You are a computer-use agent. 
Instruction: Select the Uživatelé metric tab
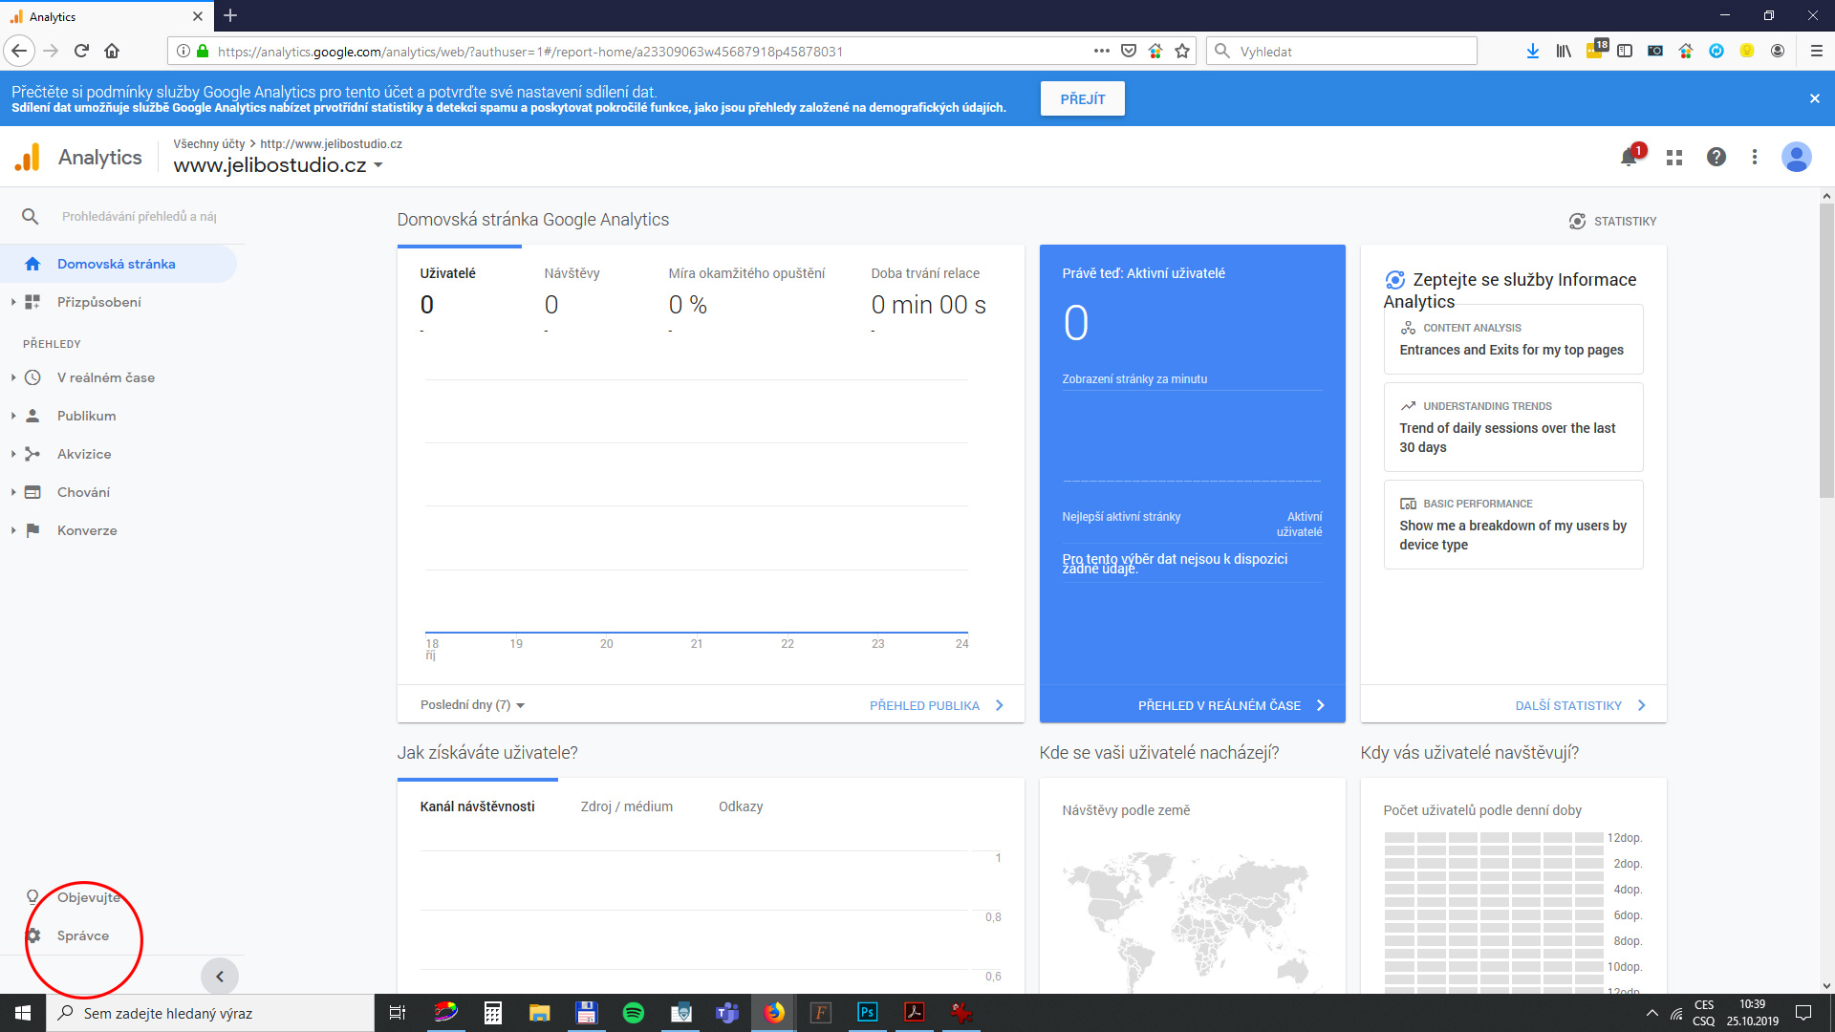pyautogui.click(x=459, y=291)
